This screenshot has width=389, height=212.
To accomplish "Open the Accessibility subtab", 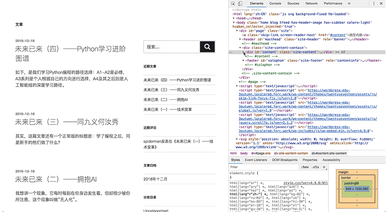I will [x=332, y=160].
